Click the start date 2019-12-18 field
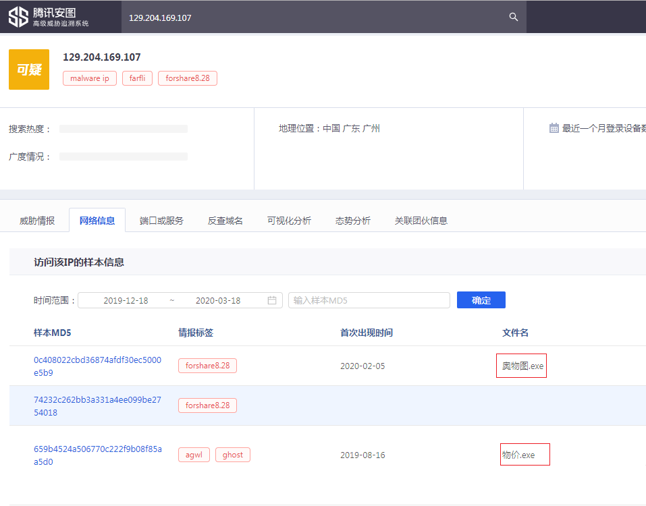Viewport: 646px width, 506px height. pos(126,300)
